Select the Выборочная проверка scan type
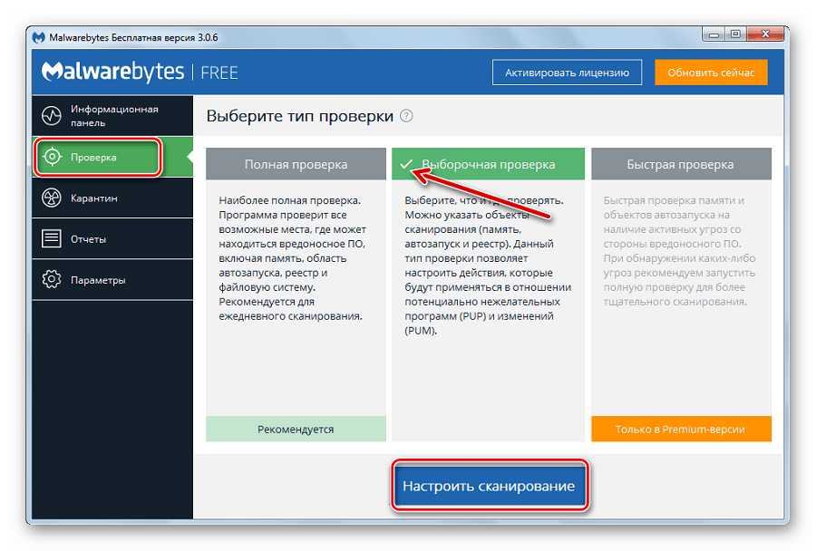This screenshot has width=816, height=551. tap(488, 165)
